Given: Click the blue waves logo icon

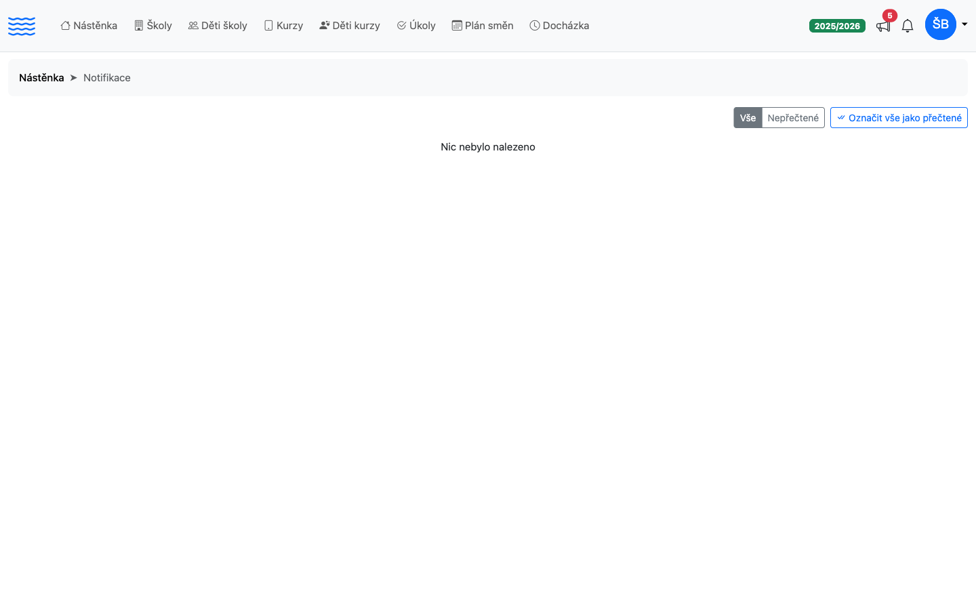Looking at the screenshot, I should (x=22, y=26).
